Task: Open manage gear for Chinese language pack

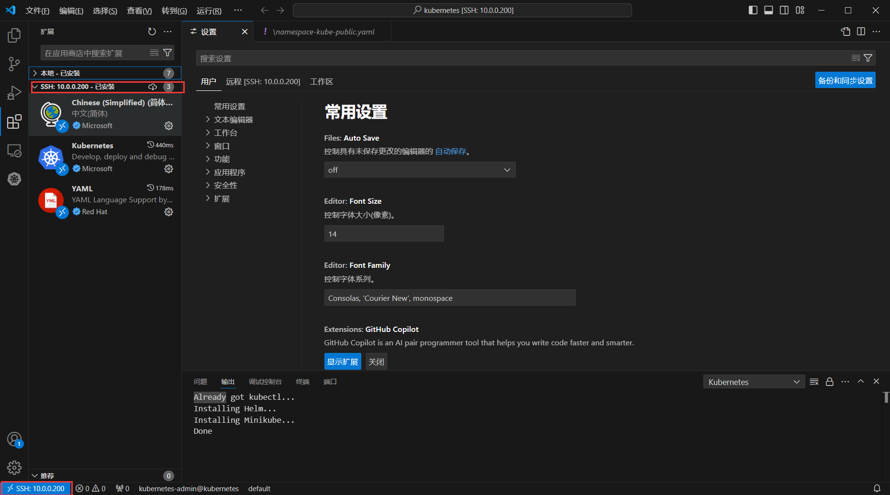Action: coord(169,126)
